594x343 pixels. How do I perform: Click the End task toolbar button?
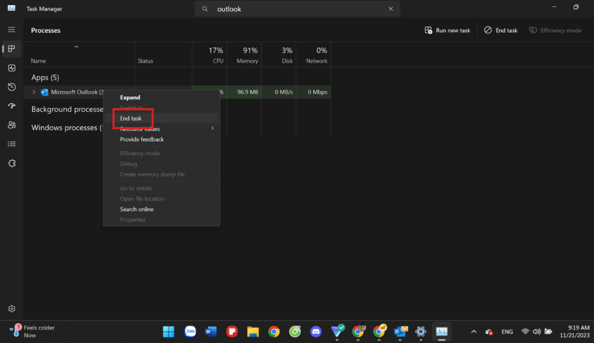click(500, 30)
